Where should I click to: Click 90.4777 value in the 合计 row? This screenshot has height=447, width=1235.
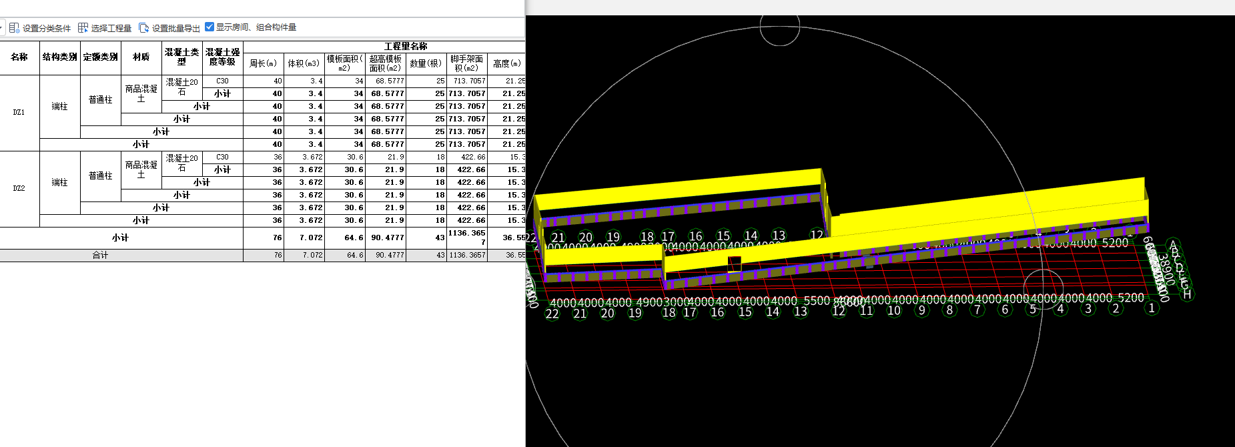tap(386, 256)
